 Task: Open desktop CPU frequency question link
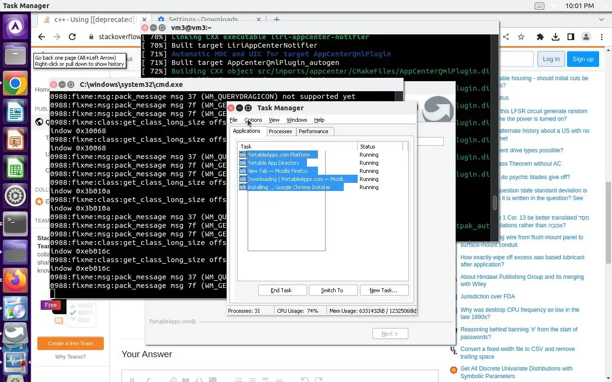point(520,313)
